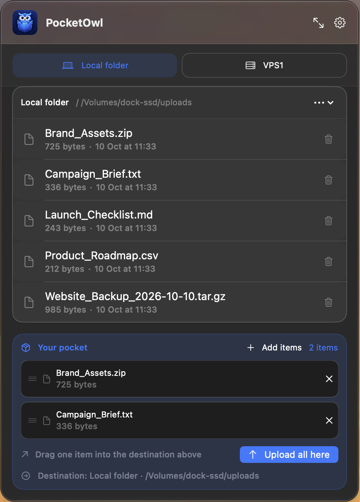Screen dimensions: 360x502
Task: Click the PocketOwl owl app logo
Action: coord(25,22)
